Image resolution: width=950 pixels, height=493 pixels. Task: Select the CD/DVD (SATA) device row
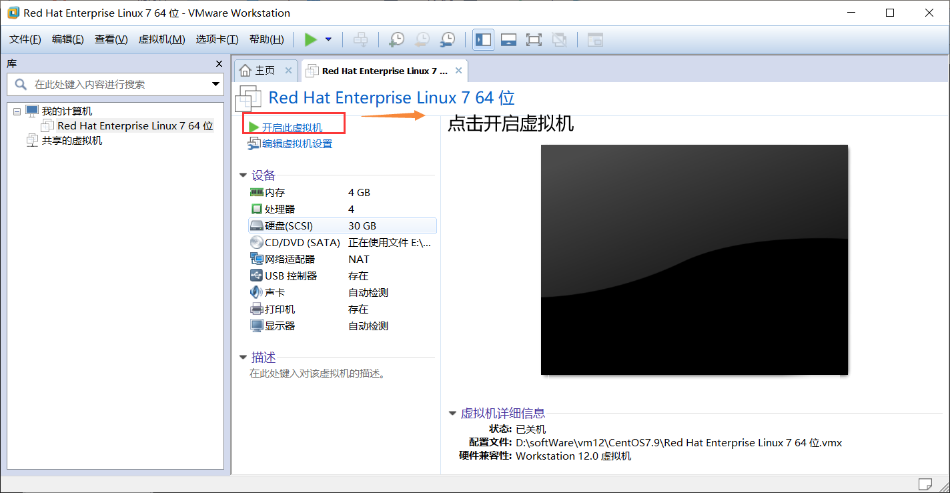[x=342, y=242]
